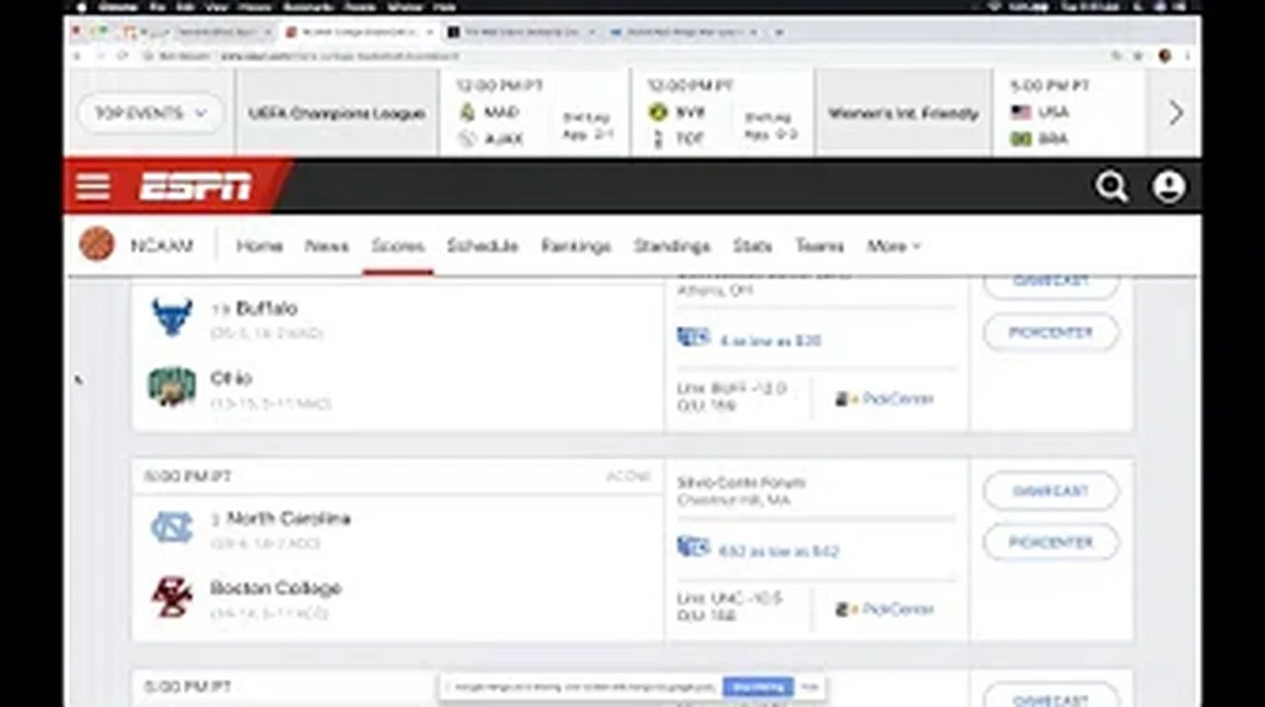
Task: Open ESPN site search magnifier
Action: tap(1111, 187)
